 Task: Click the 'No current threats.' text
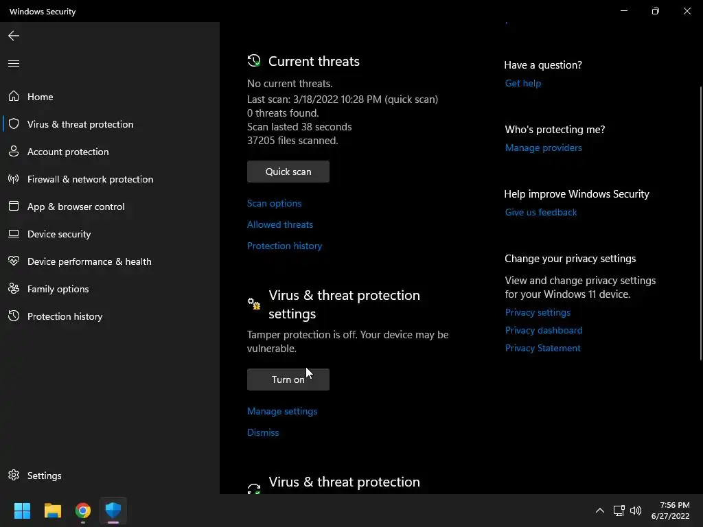[290, 83]
